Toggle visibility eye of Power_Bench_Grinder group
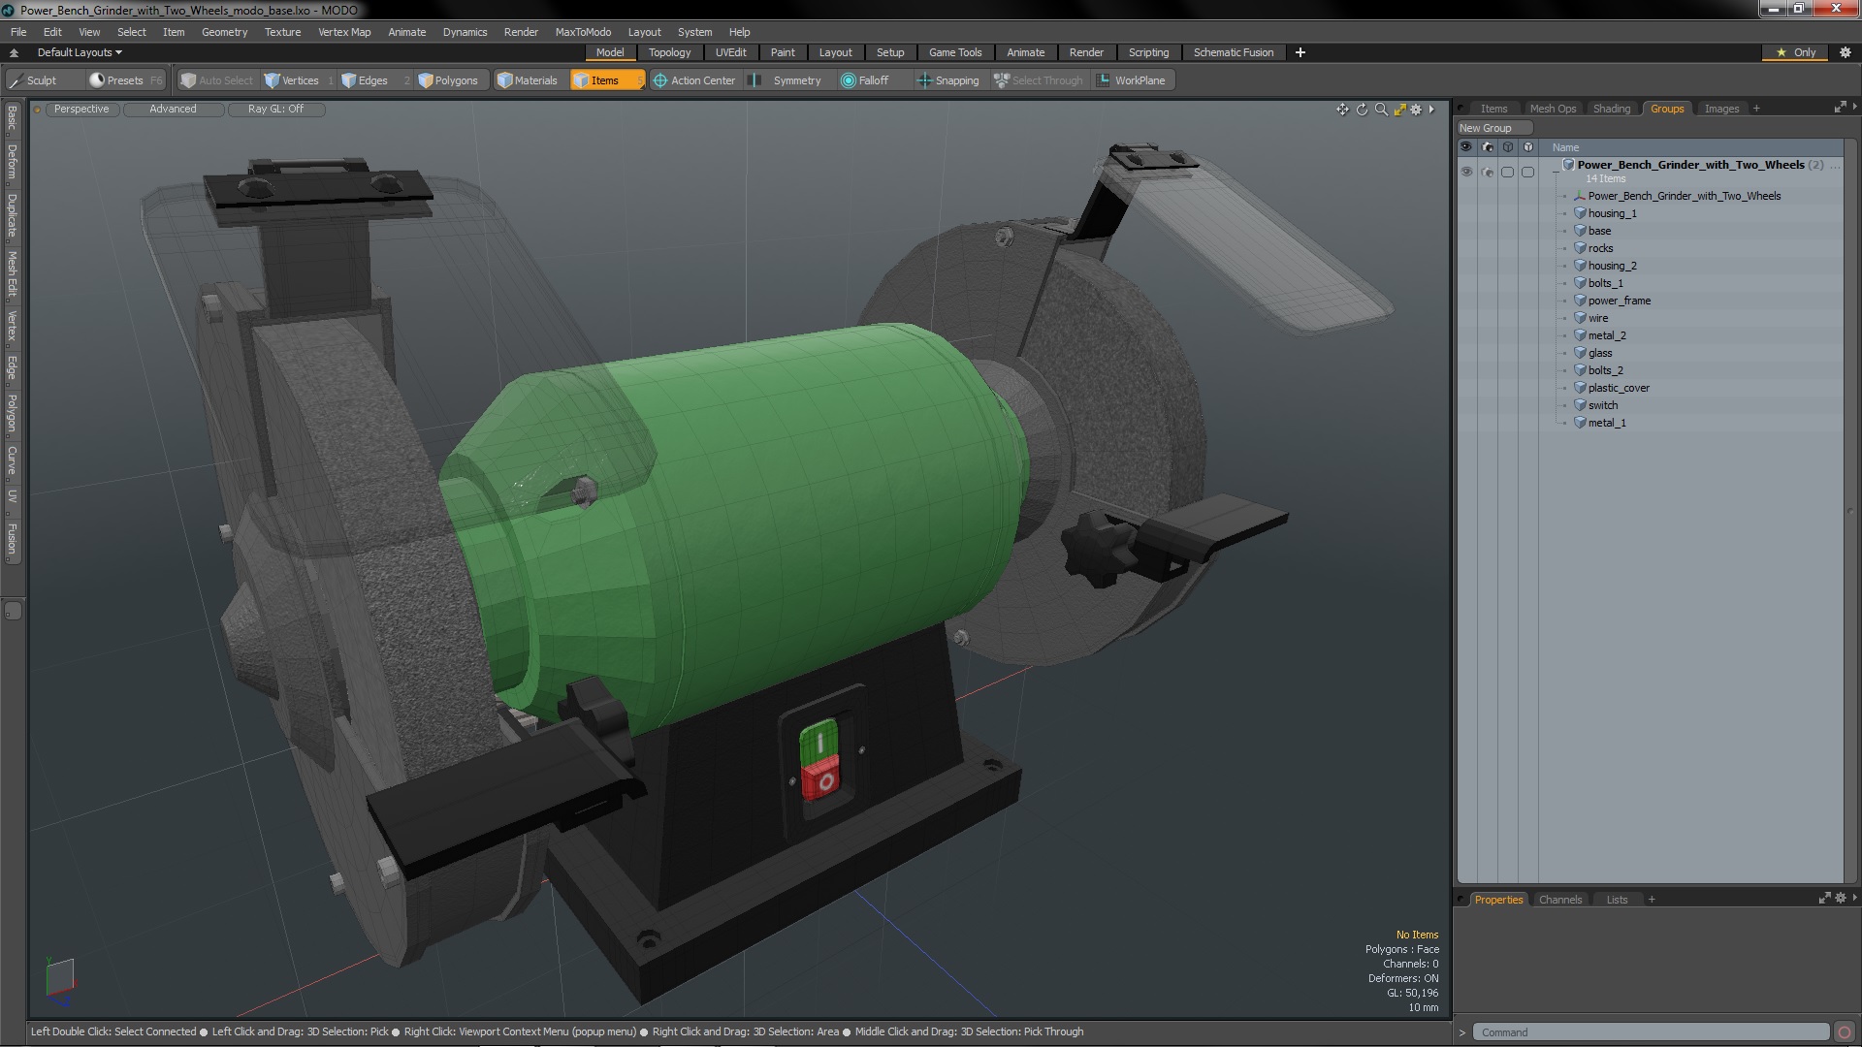1862x1047 pixels. pos(1466,172)
